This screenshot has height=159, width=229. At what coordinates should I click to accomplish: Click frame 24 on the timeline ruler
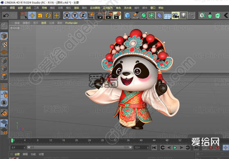(90, 140)
